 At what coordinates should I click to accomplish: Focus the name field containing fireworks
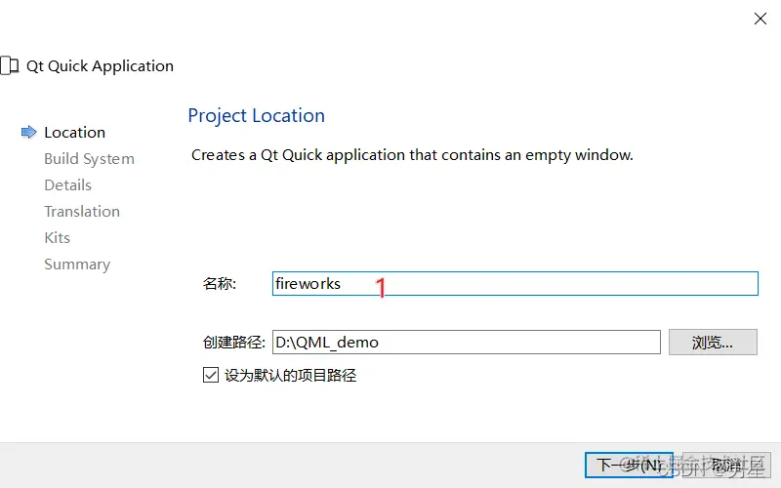[515, 283]
